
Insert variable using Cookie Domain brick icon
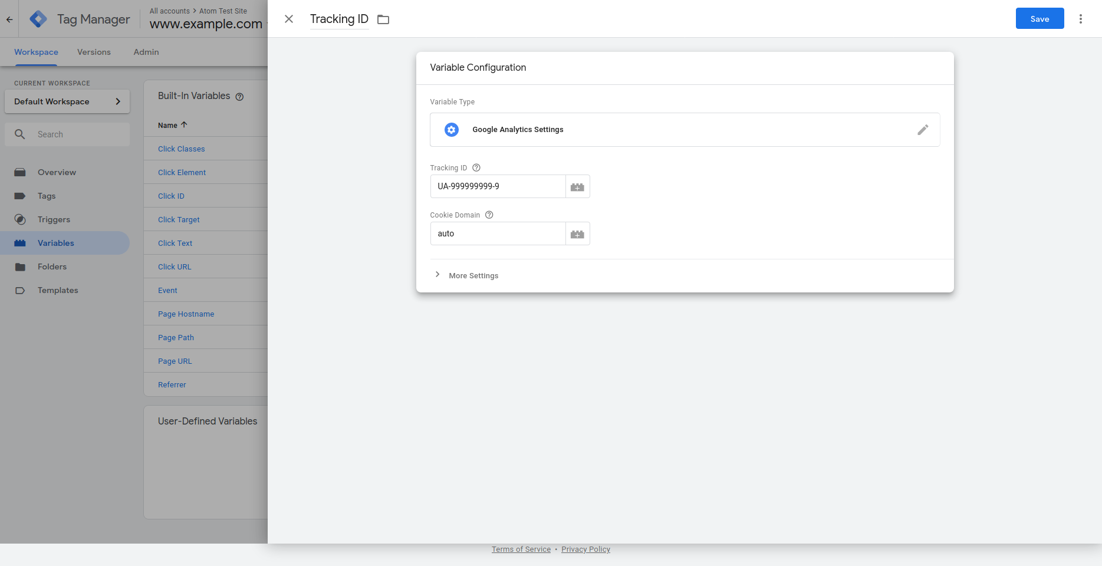pyautogui.click(x=577, y=234)
